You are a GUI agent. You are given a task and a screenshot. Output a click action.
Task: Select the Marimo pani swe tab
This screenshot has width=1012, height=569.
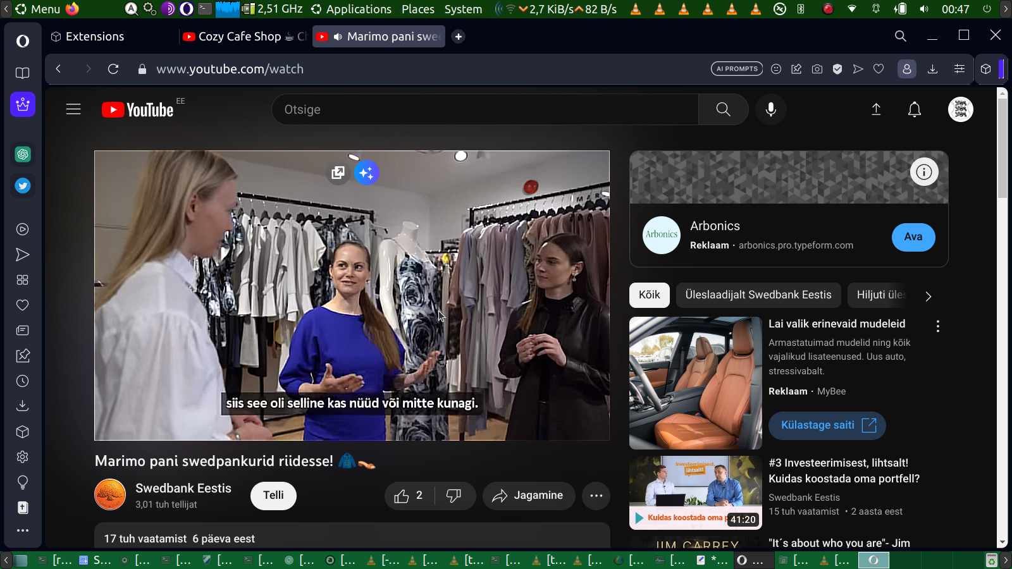click(379, 37)
